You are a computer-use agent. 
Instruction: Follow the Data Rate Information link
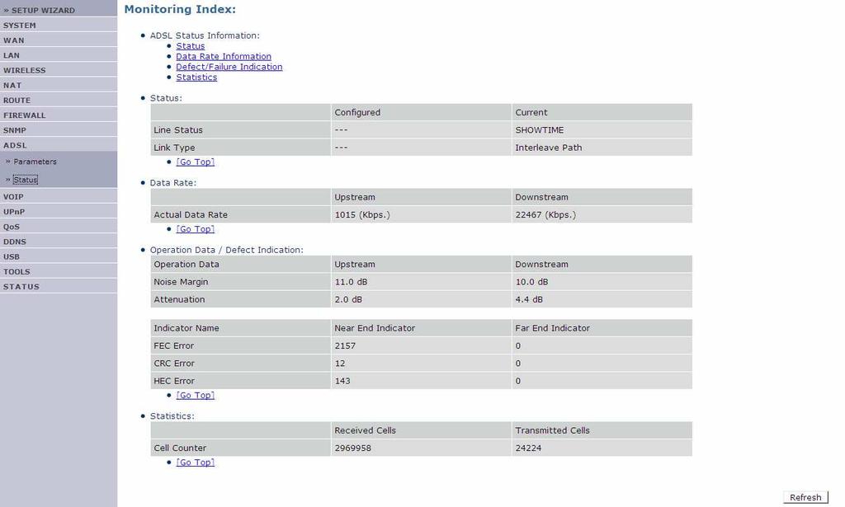click(224, 57)
